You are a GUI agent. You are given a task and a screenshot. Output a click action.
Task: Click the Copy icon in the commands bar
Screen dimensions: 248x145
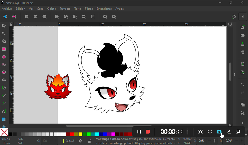pyautogui.click(x=242, y=105)
